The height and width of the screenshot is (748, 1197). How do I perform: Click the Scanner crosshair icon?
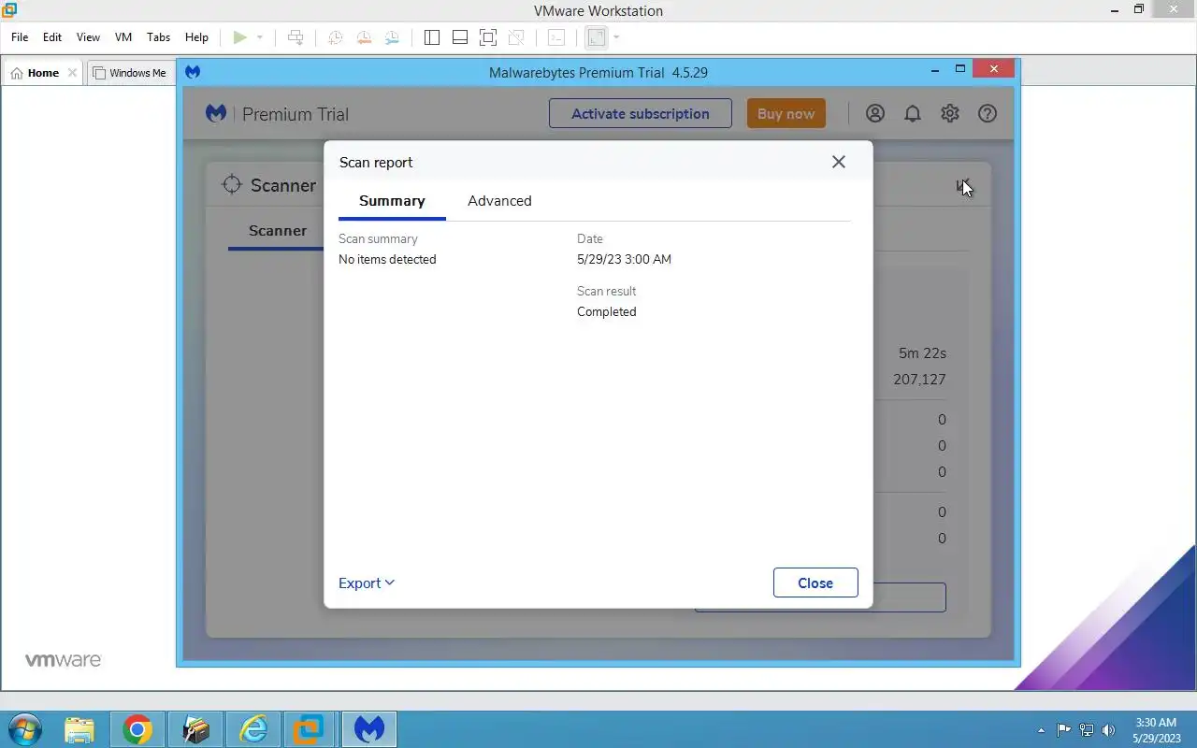pos(232,184)
